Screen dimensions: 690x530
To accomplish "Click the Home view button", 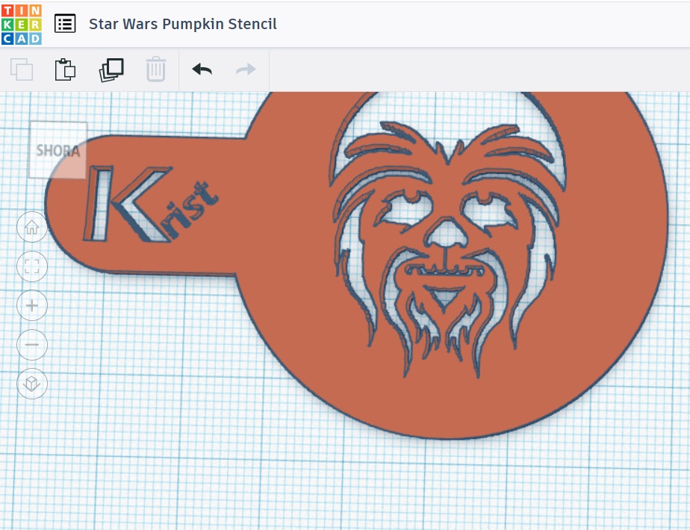I will (x=32, y=227).
